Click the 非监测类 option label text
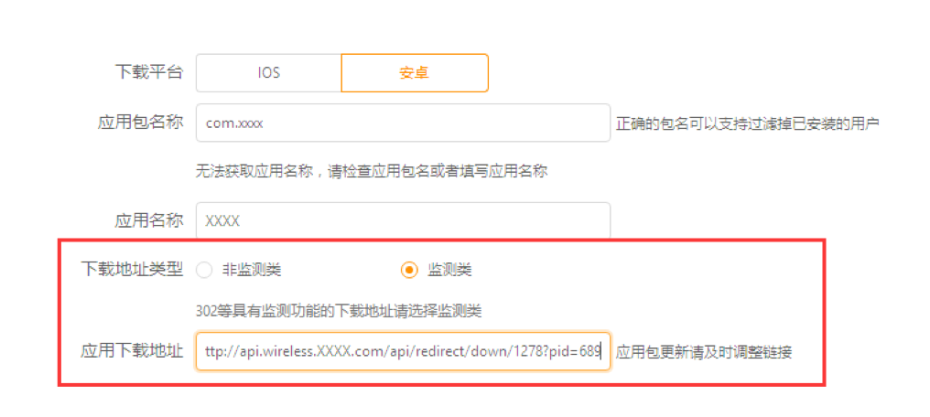 tap(252, 271)
